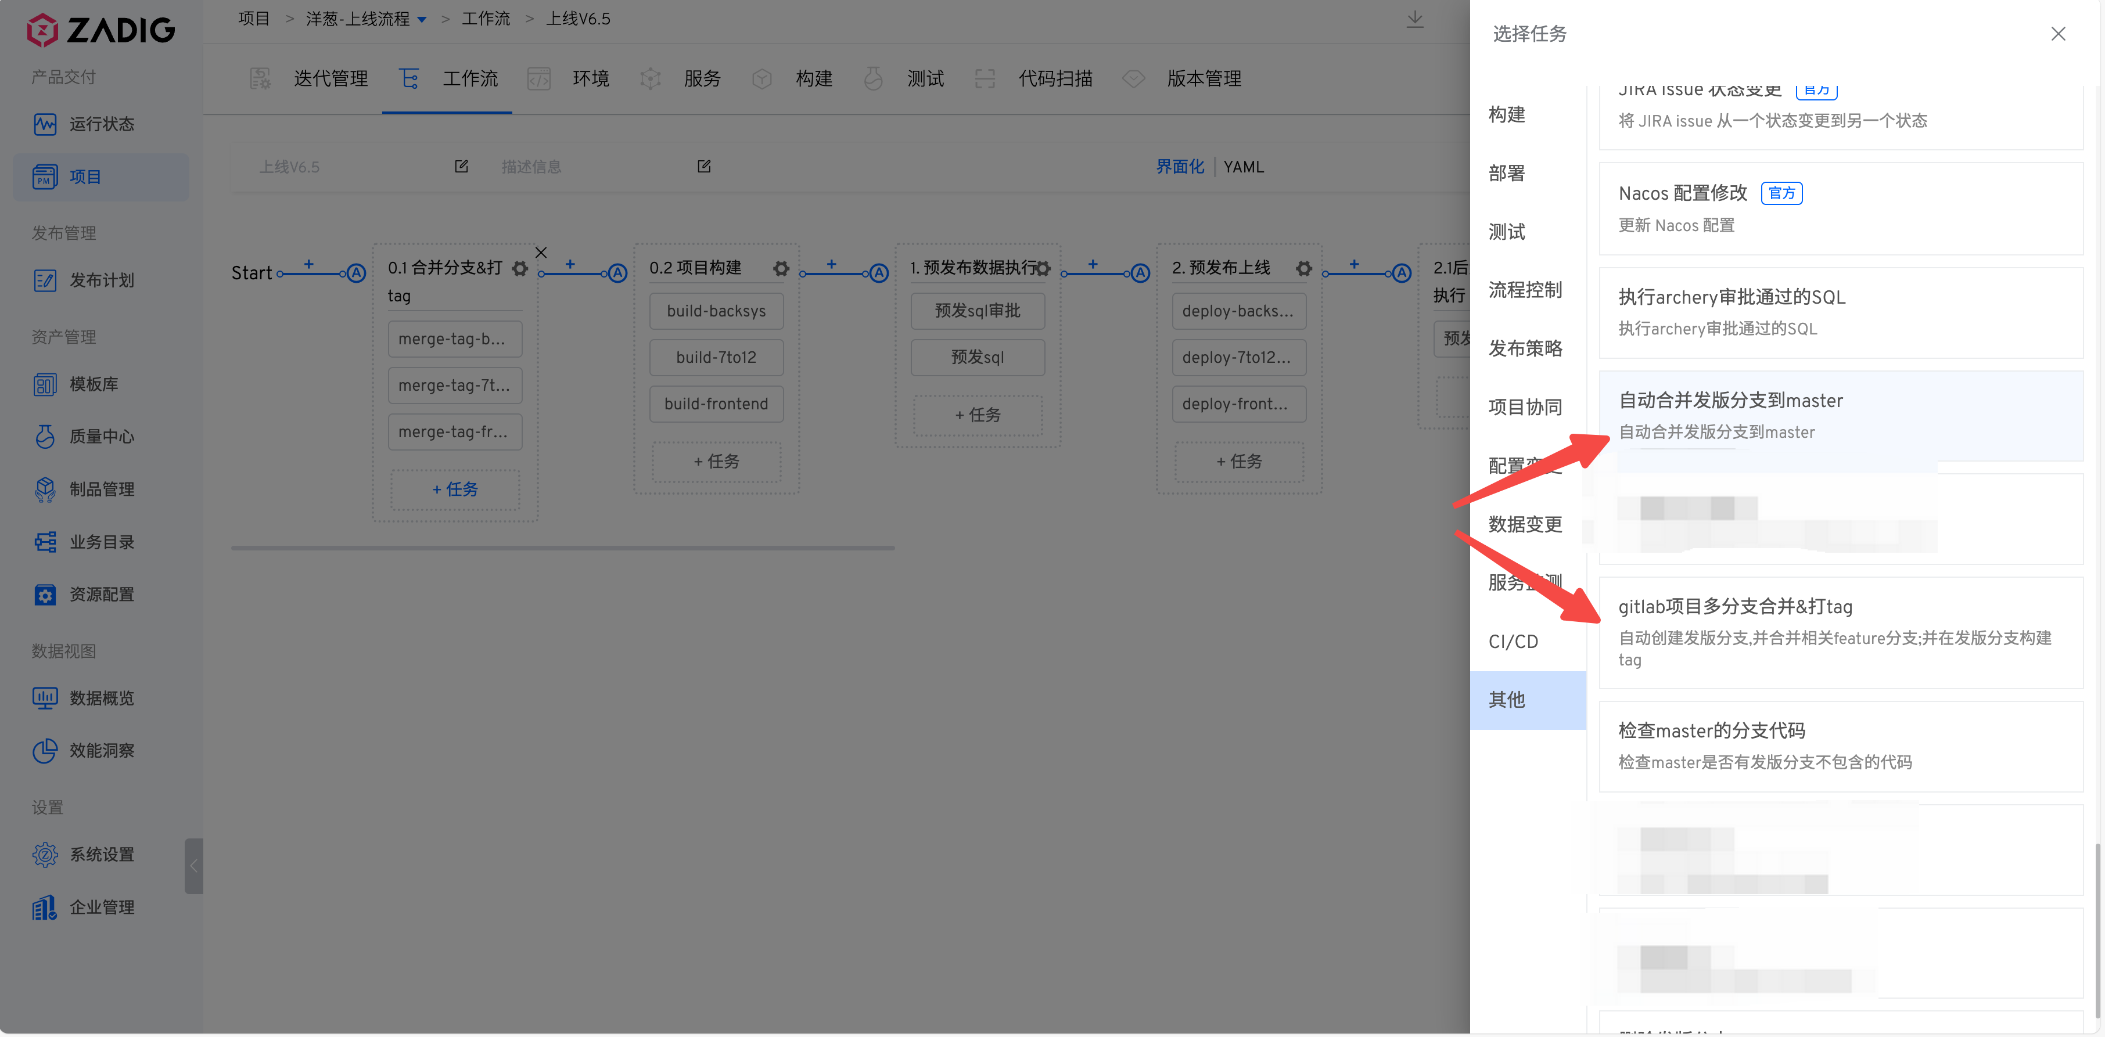
Task: Select the CI/CD task category
Action: [1527, 642]
